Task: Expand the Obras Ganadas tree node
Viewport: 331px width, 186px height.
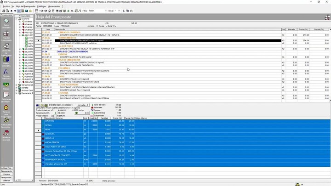Action: click(17, 85)
